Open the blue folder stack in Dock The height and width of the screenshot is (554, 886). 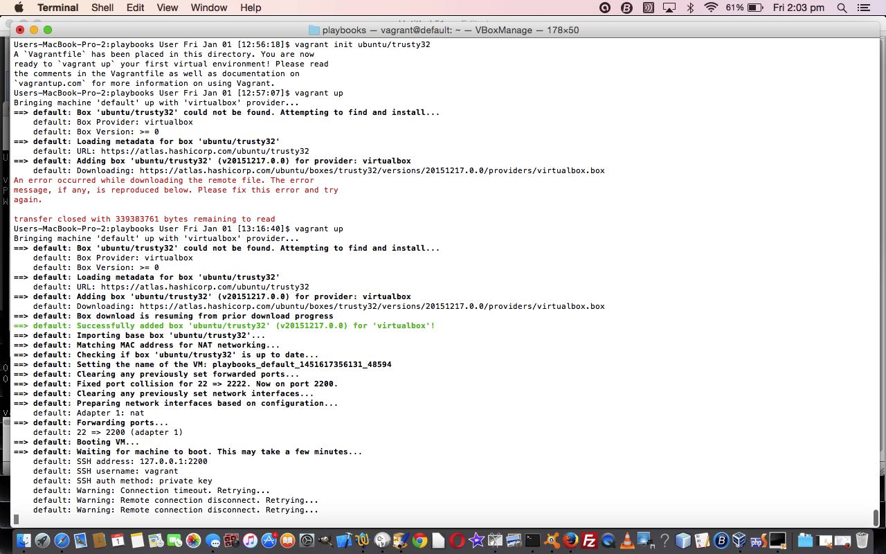(x=805, y=540)
